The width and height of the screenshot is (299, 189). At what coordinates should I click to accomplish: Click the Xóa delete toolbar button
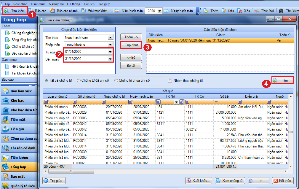point(244,11)
